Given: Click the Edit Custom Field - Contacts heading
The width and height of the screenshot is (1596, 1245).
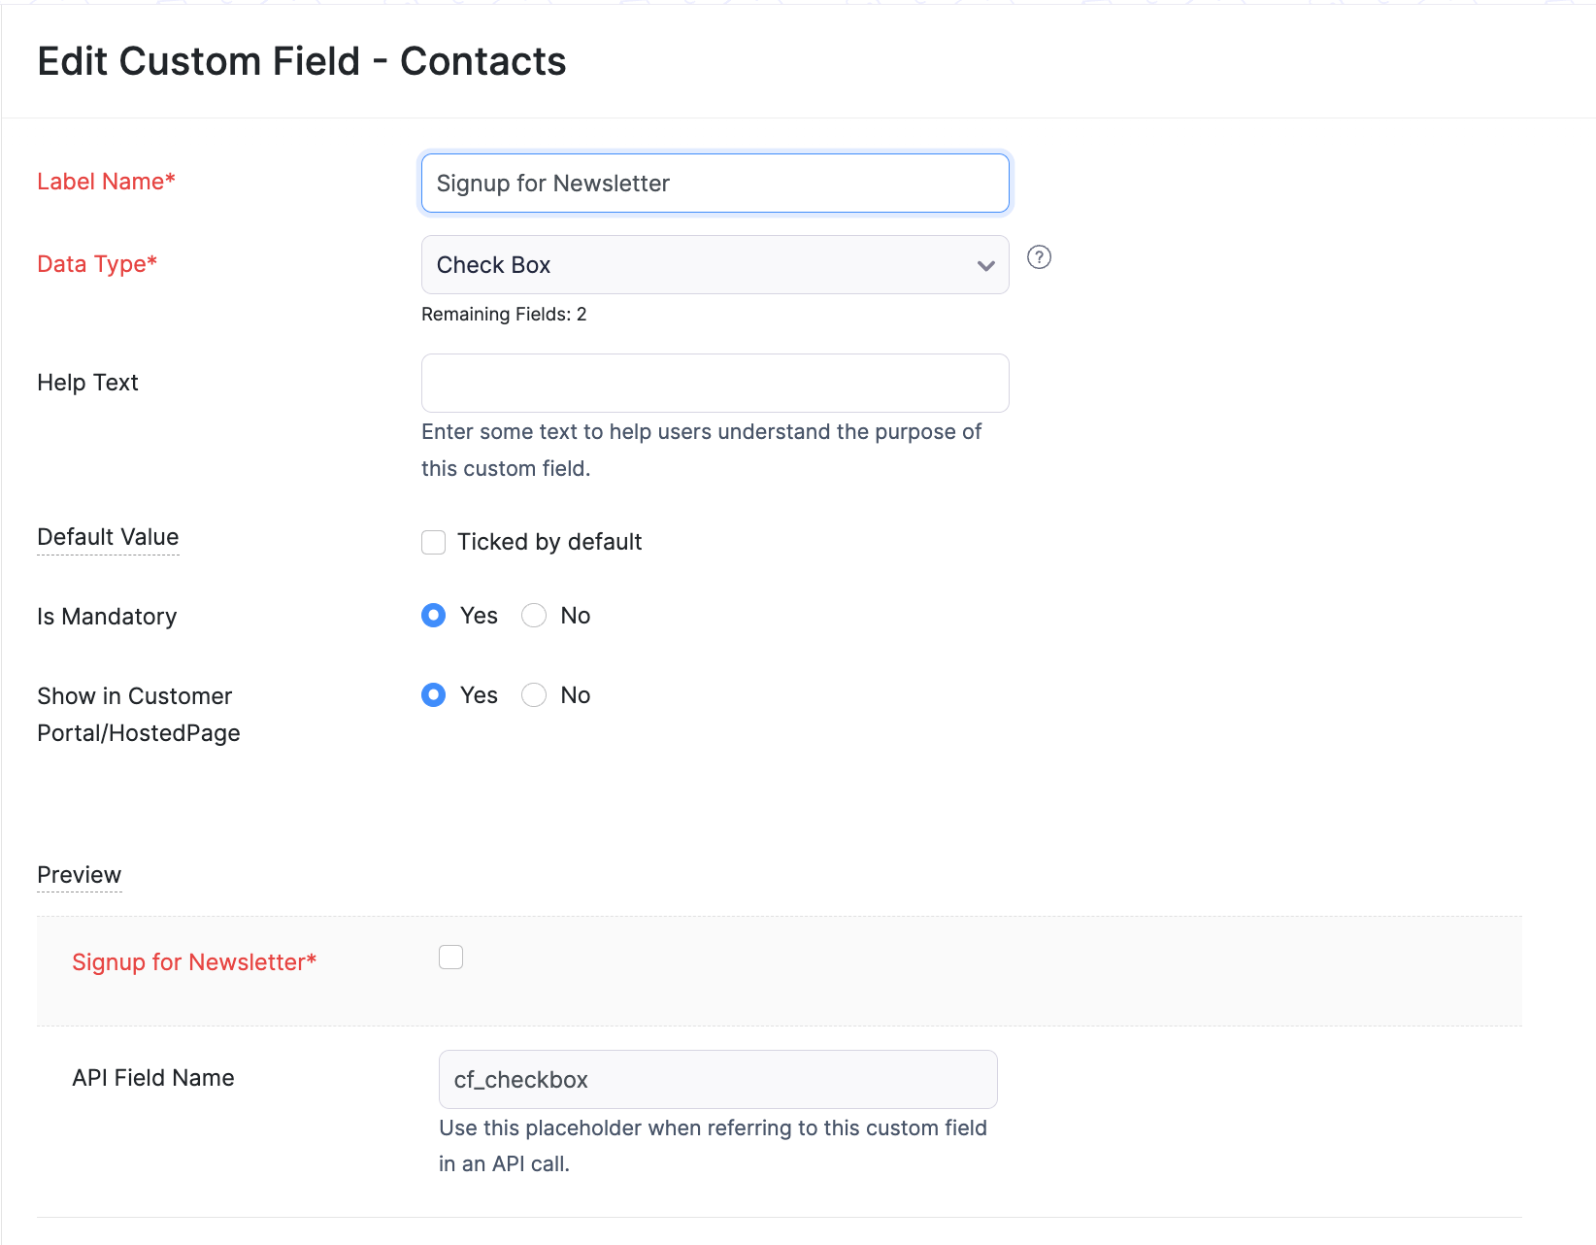Looking at the screenshot, I should [x=302, y=61].
